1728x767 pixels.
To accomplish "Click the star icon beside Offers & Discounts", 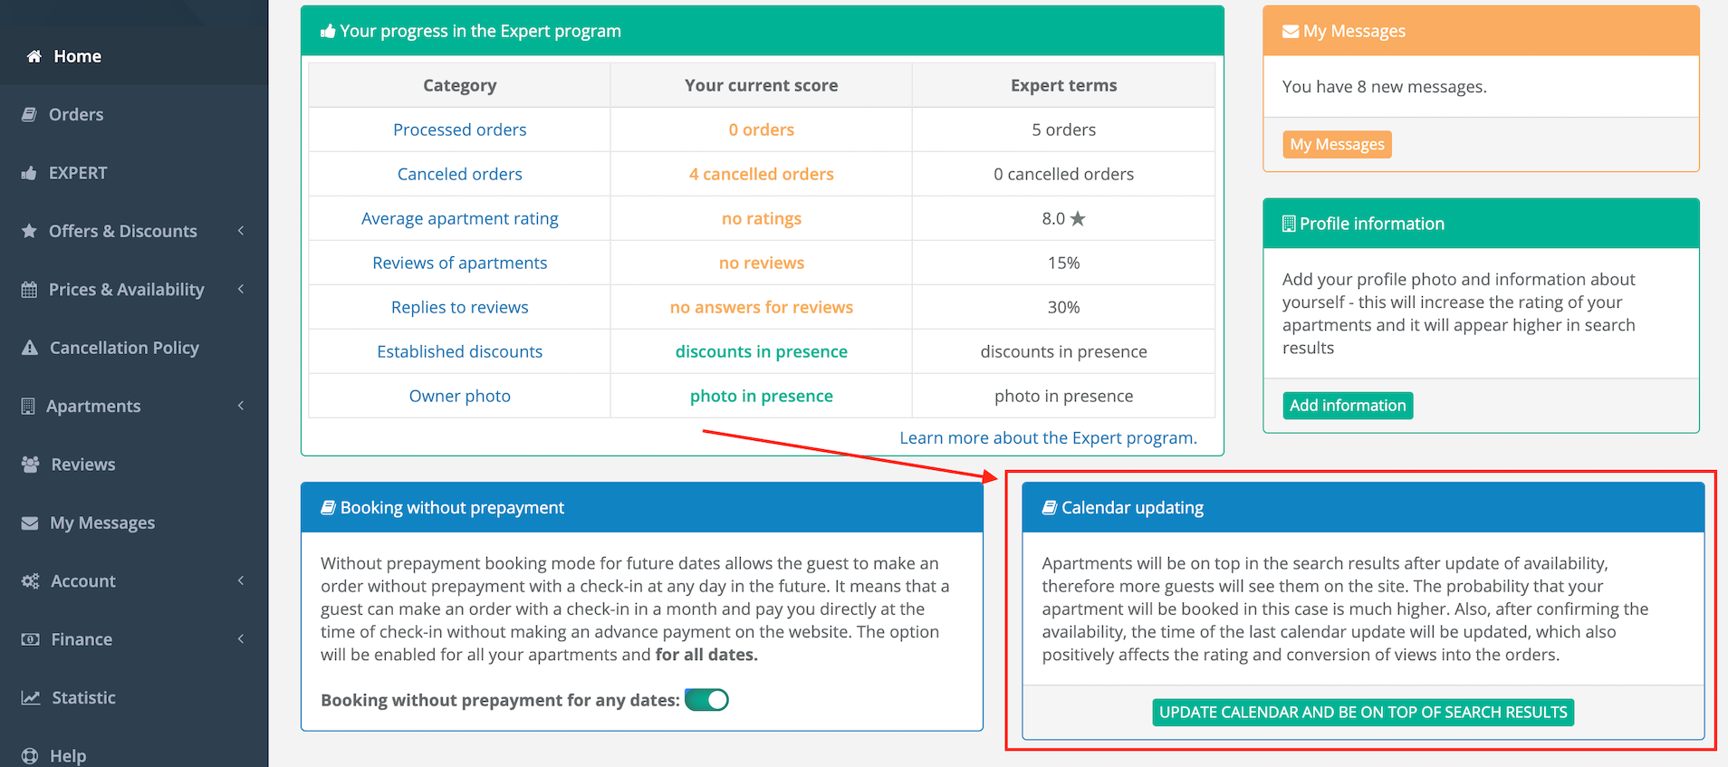I will pos(29,230).
